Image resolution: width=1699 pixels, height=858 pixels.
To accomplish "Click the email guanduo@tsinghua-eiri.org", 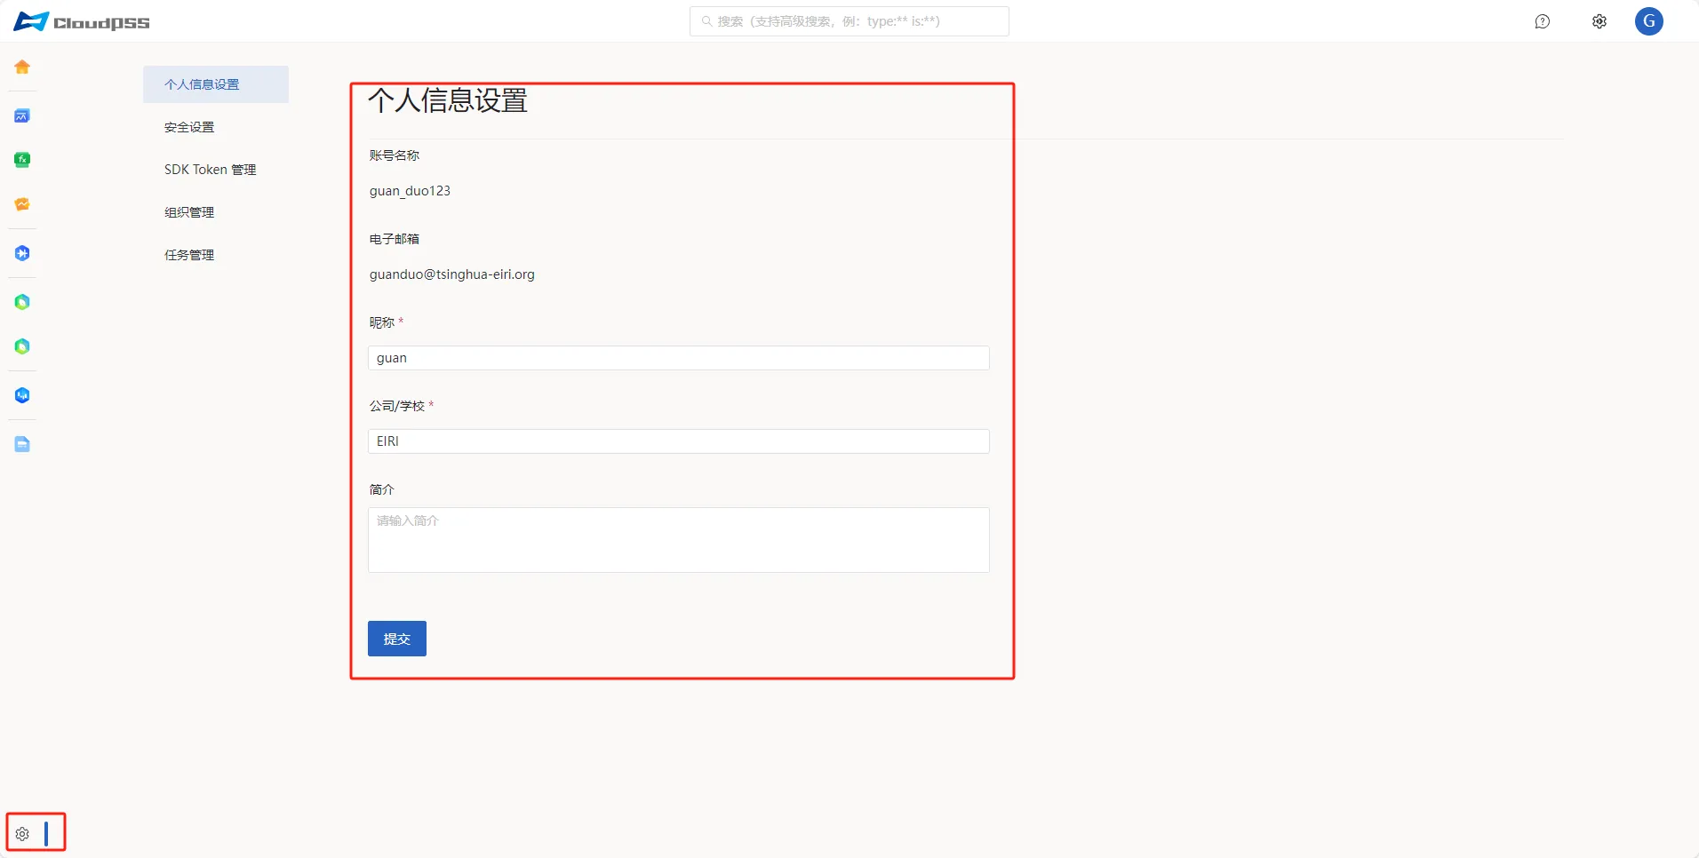I will 452,274.
